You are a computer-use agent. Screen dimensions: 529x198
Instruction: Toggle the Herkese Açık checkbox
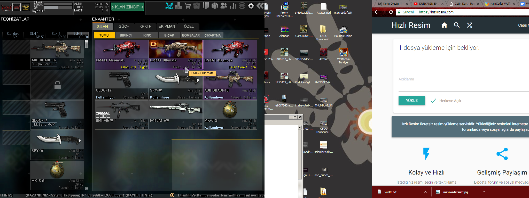tap(433, 101)
